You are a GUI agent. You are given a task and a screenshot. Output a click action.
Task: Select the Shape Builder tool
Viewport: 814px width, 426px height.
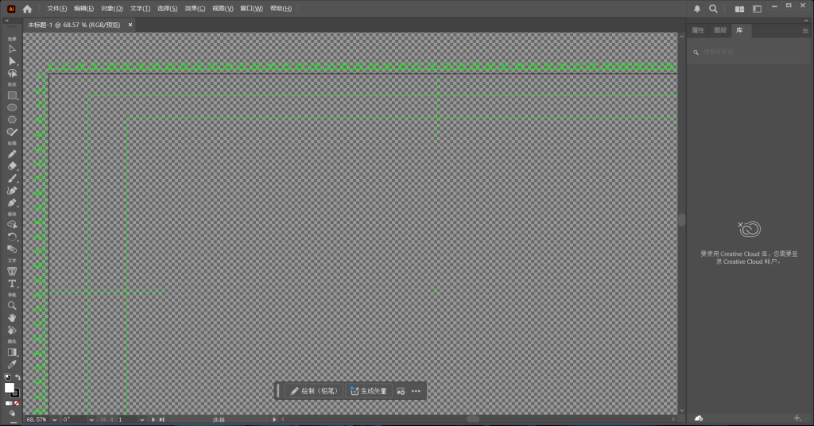(12, 249)
